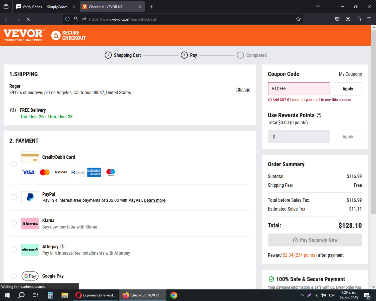Screen dimensions: 376x301
Task: Open Firefox Pocket save icon
Action: click(337, 19)
